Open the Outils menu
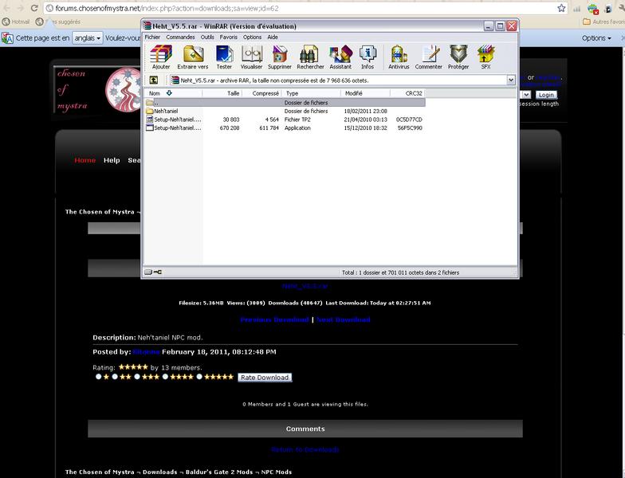Viewport: 625px width, 478px height. point(207,37)
